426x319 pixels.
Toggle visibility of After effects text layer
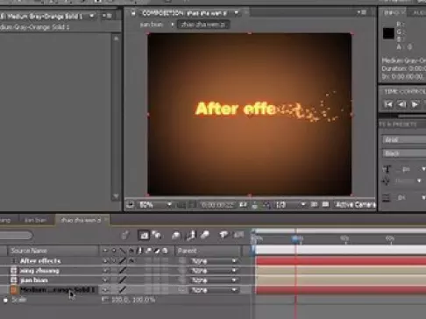tap(105, 261)
